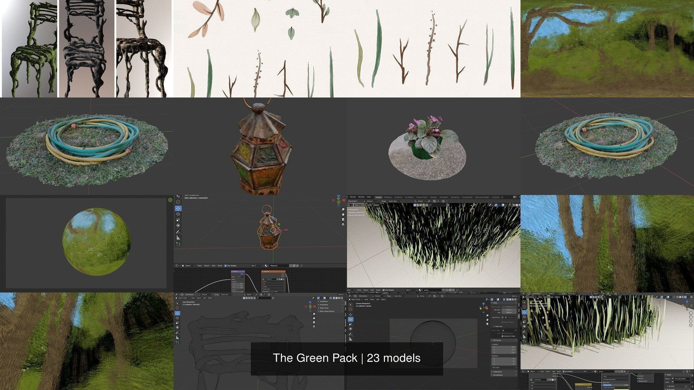Click garden hose model thumbnail on left

click(x=87, y=146)
